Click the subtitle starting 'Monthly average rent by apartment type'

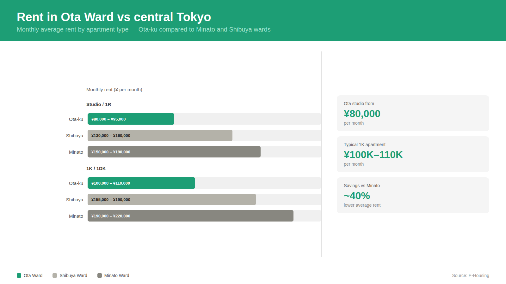(144, 29)
